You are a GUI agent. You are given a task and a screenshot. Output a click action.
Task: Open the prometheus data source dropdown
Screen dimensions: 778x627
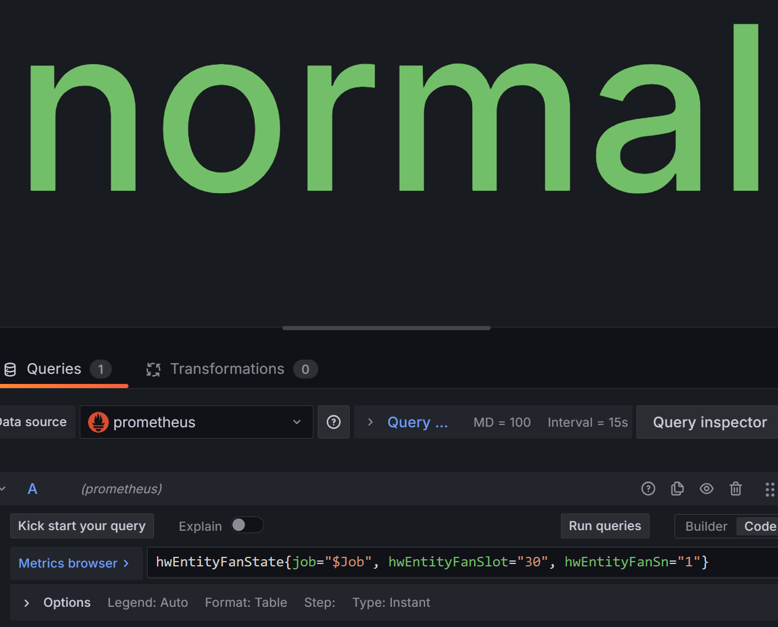point(196,422)
